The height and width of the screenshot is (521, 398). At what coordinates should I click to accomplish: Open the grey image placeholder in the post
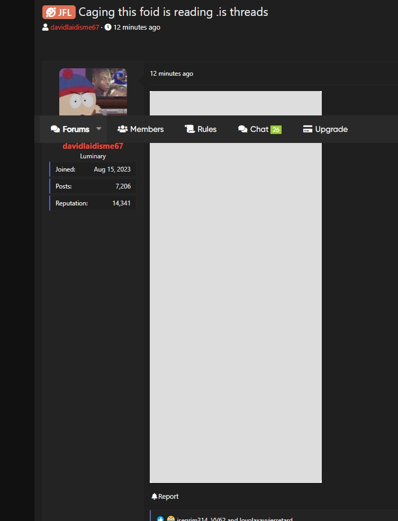(x=236, y=287)
